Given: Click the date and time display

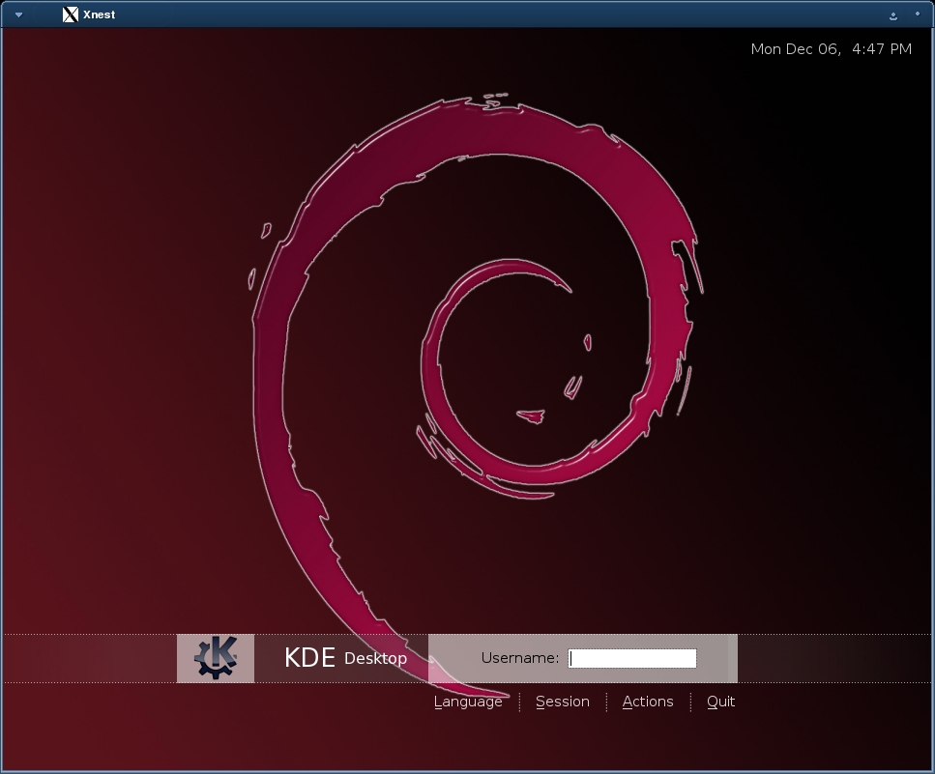Looking at the screenshot, I should (831, 49).
